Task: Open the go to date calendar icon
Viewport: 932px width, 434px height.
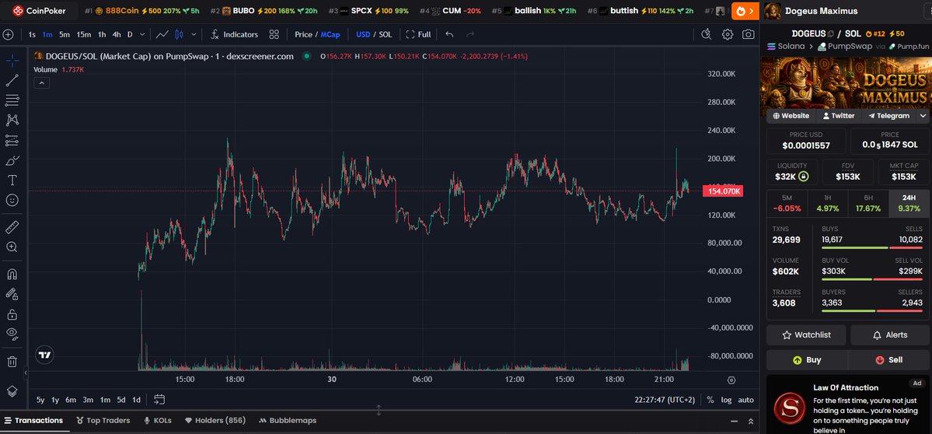Action: coord(159,400)
